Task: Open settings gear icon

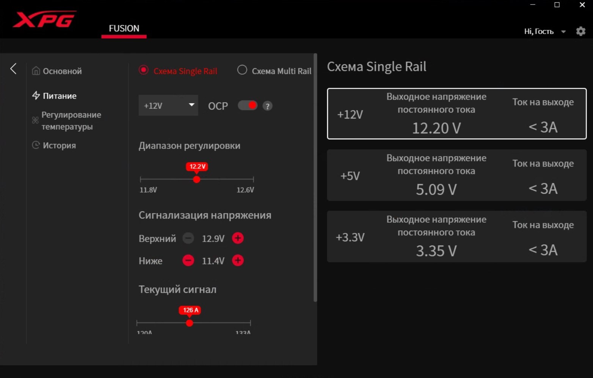Action: point(580,31)
